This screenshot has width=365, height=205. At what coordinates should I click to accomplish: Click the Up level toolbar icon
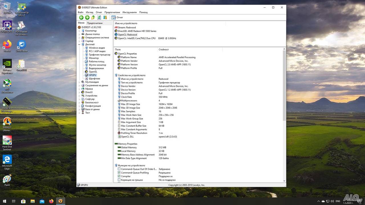click(x=93, y=17)
